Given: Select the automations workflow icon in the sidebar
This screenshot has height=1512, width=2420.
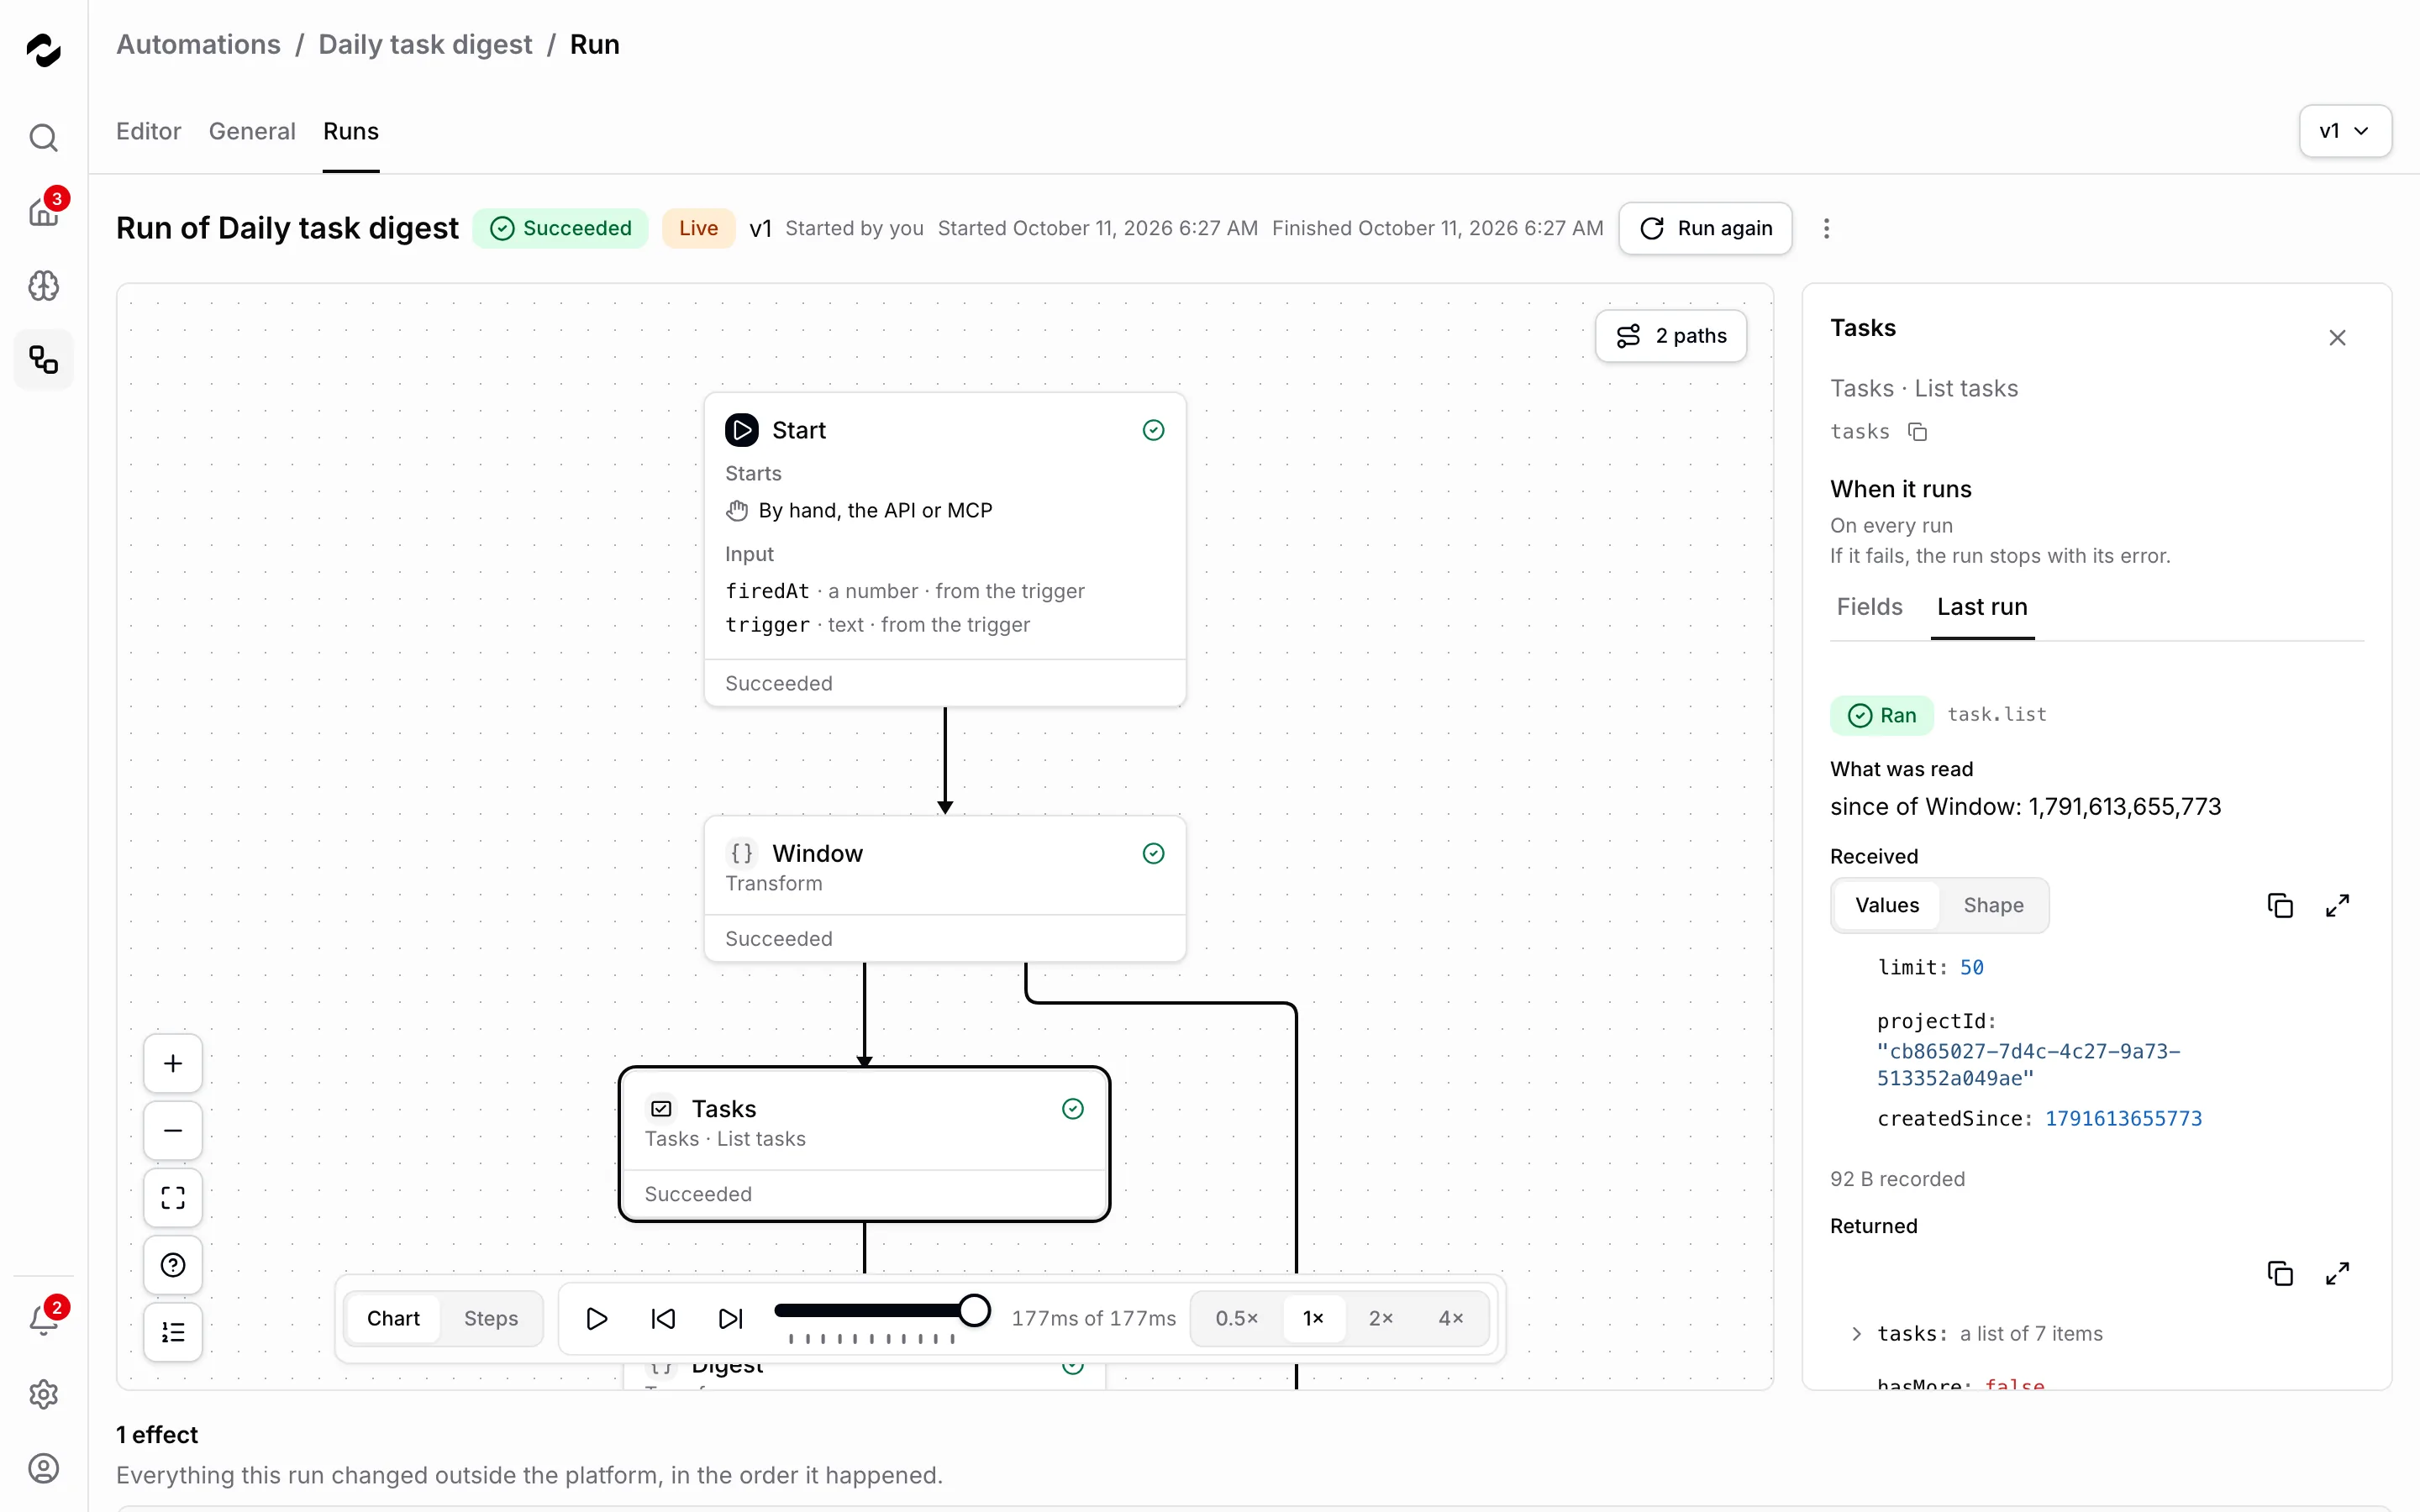Looking at the screenshot, I should pyautogui.click(x=43, y=360).
